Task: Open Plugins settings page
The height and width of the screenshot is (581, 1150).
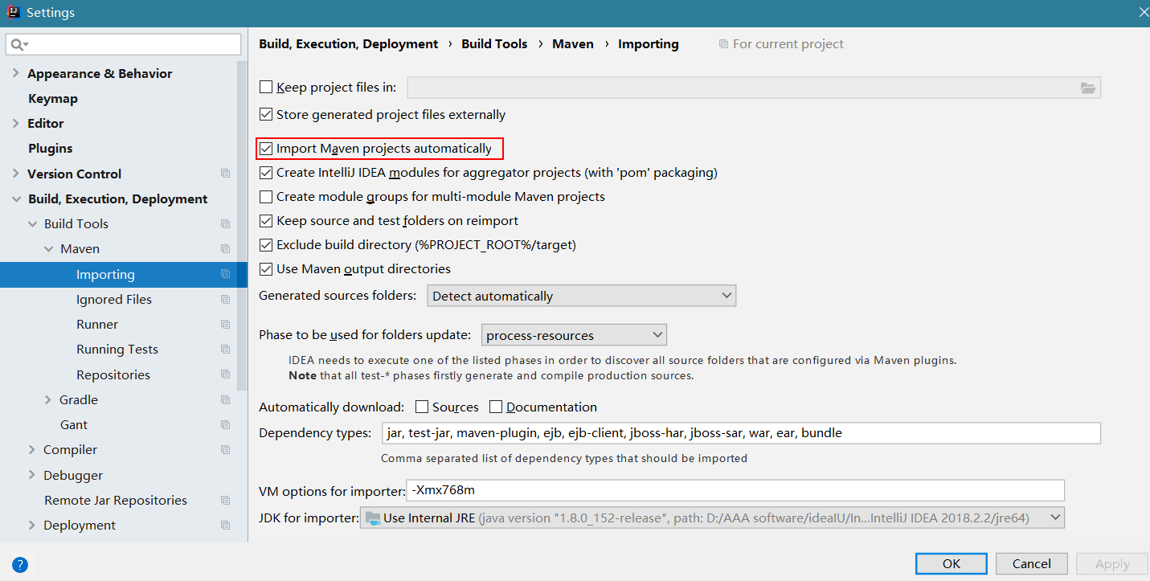Action: coord(51,149)
